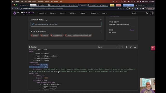Click the greyed search icon in Detection toolbar

click(x=122, y=47)
